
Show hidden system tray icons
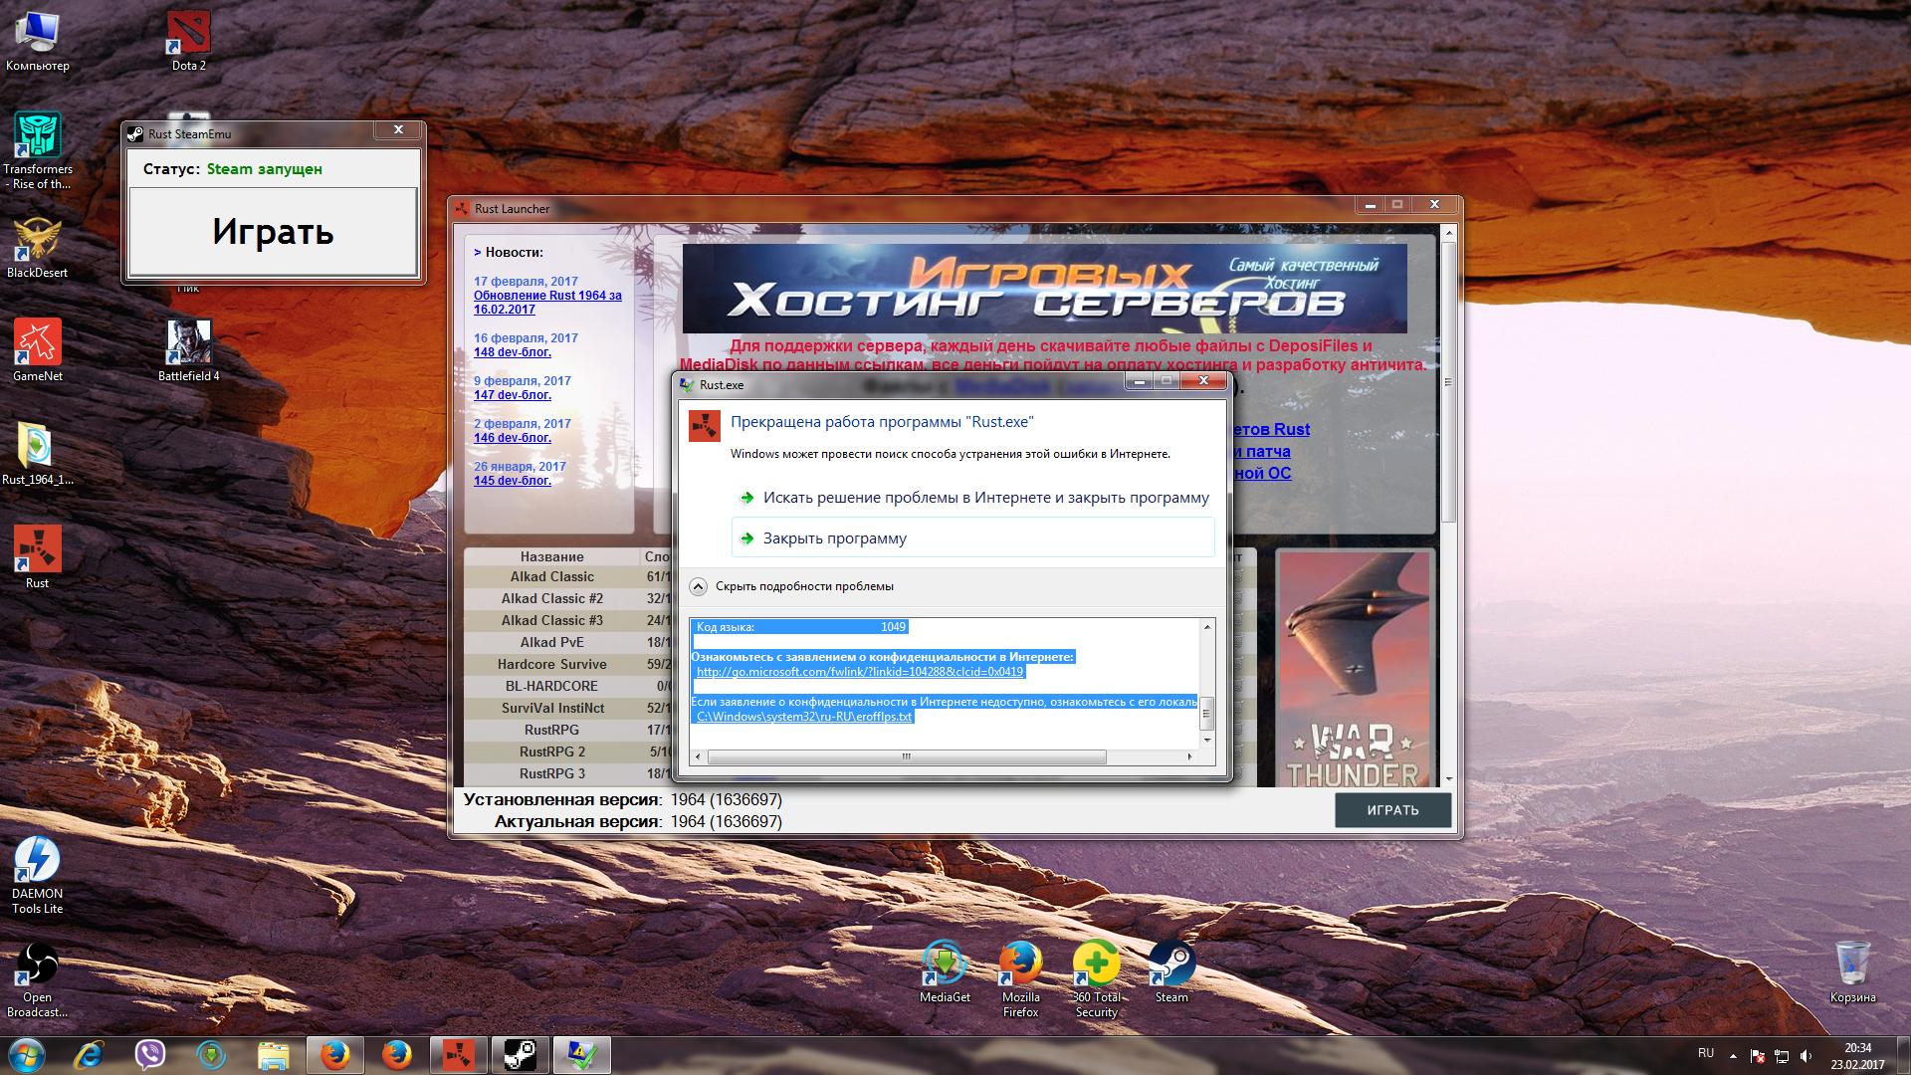pos(1733,1056)
